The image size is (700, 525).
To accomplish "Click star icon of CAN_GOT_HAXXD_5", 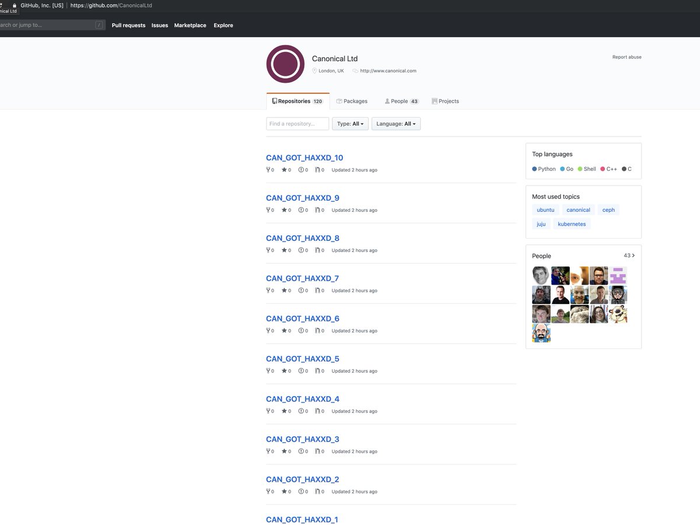I will coord(285,372).
